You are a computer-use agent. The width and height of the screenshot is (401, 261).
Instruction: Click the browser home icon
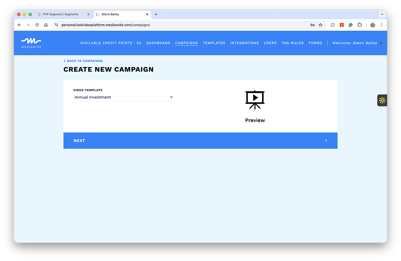(x=46, y=25)
